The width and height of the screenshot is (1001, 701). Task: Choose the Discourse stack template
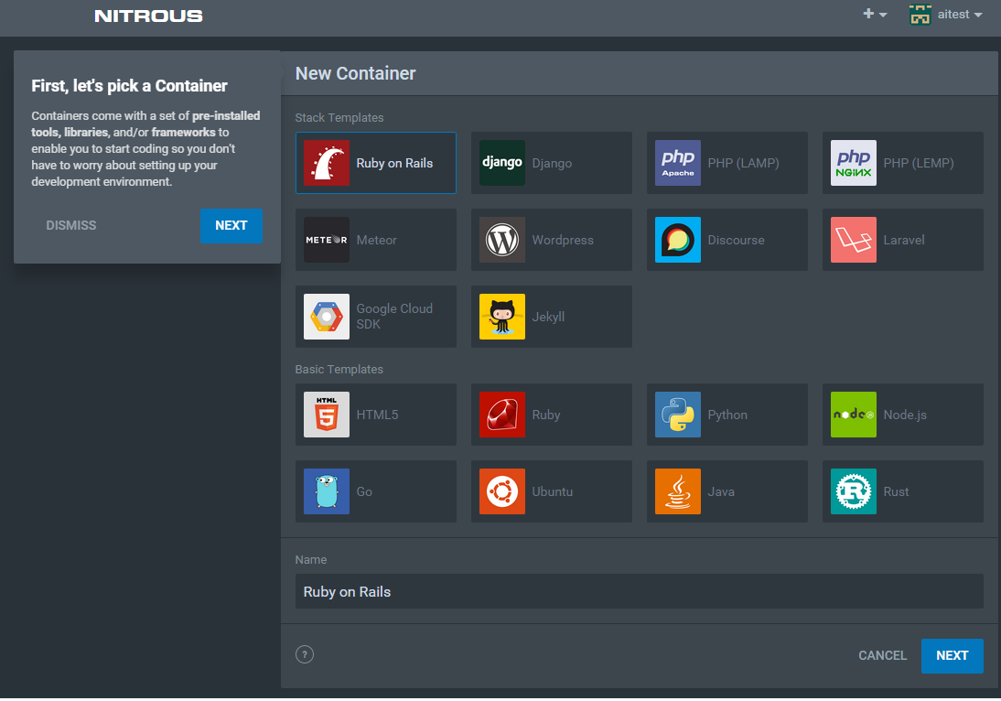727,240
